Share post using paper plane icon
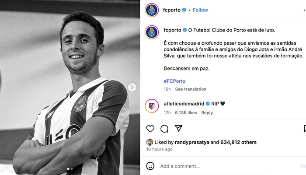The height and width of the screenshot is (175, 306). [x=178, y=129]
